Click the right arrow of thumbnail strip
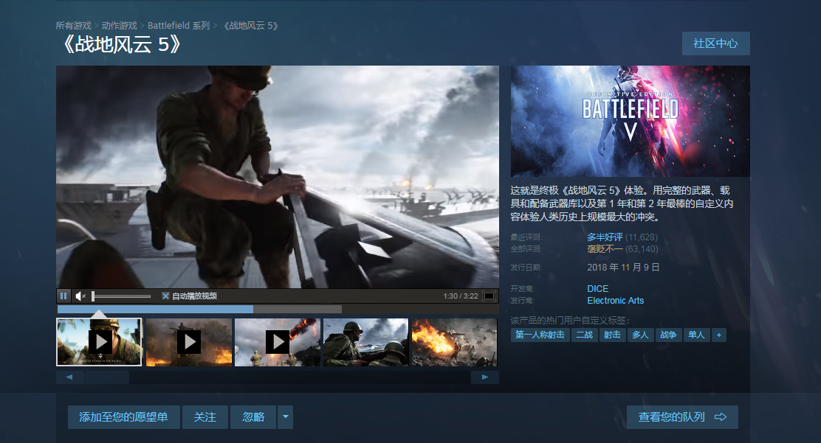Viewport: 821px width, 443px height. [x=485, y=377]
